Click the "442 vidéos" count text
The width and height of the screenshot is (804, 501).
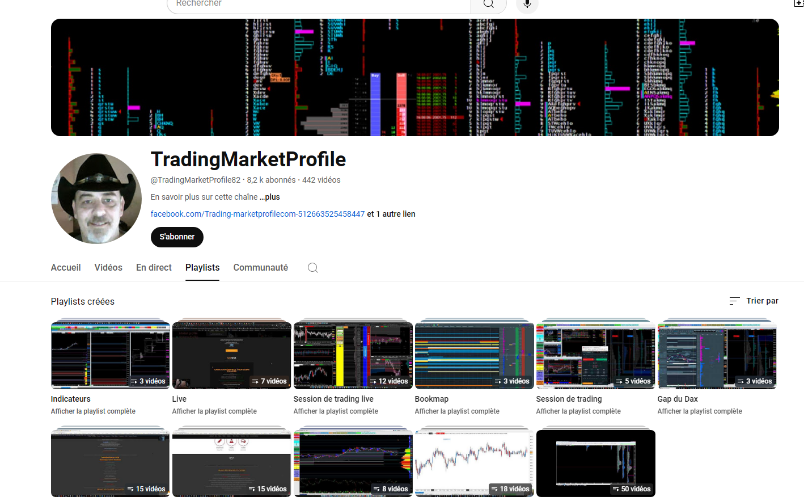321,180
